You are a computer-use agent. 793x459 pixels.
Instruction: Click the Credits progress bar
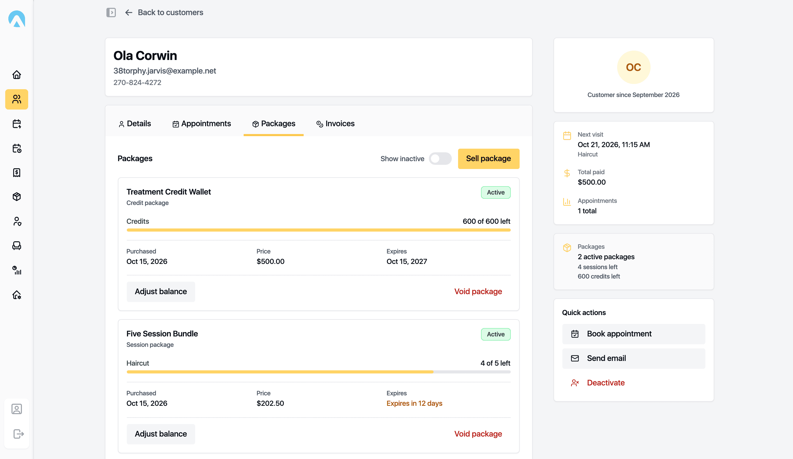[319, 230]
